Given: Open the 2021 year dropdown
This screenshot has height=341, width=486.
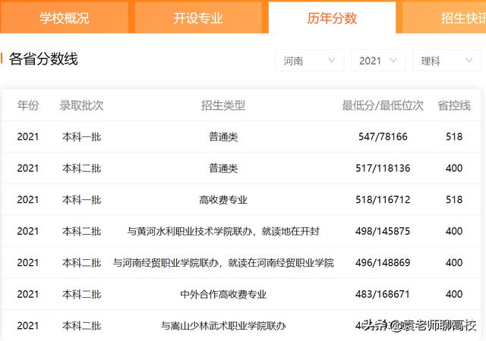Looking at the screenshot, I should 377,61.
